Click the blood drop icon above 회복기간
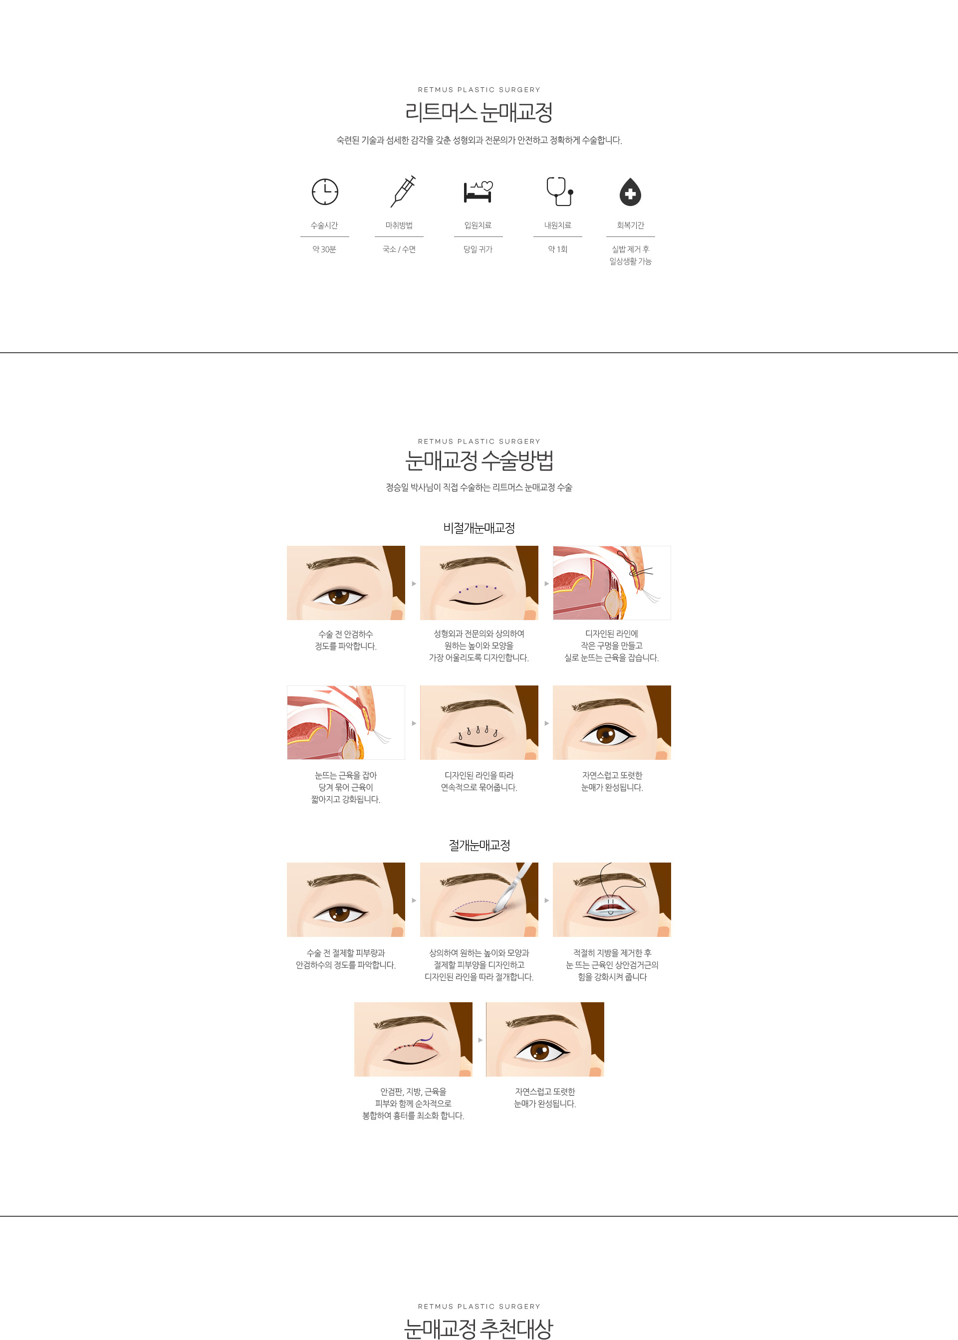The width and height of the screenshot is (958, 1340). point(630,192)
